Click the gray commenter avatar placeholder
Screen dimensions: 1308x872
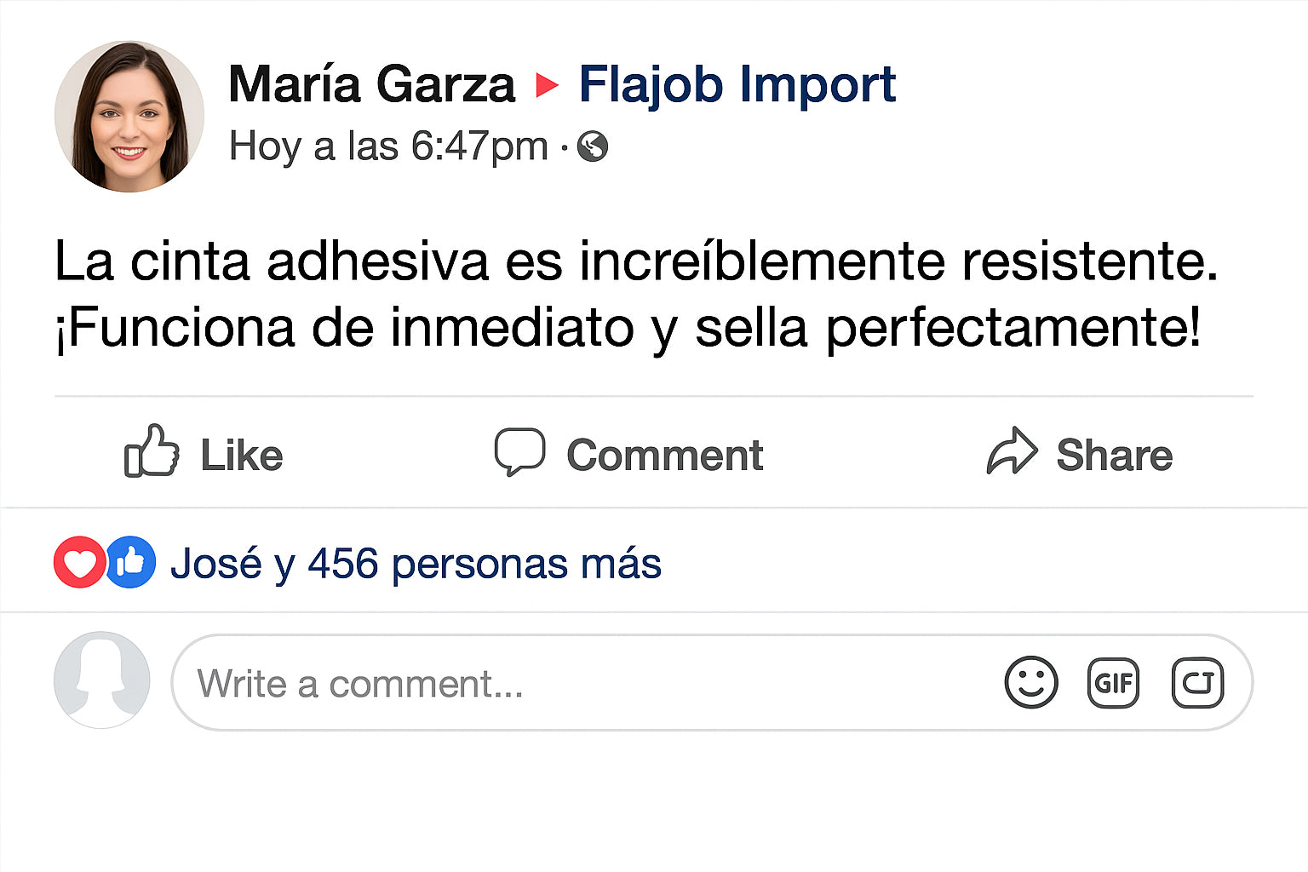[x=102, y=680]
